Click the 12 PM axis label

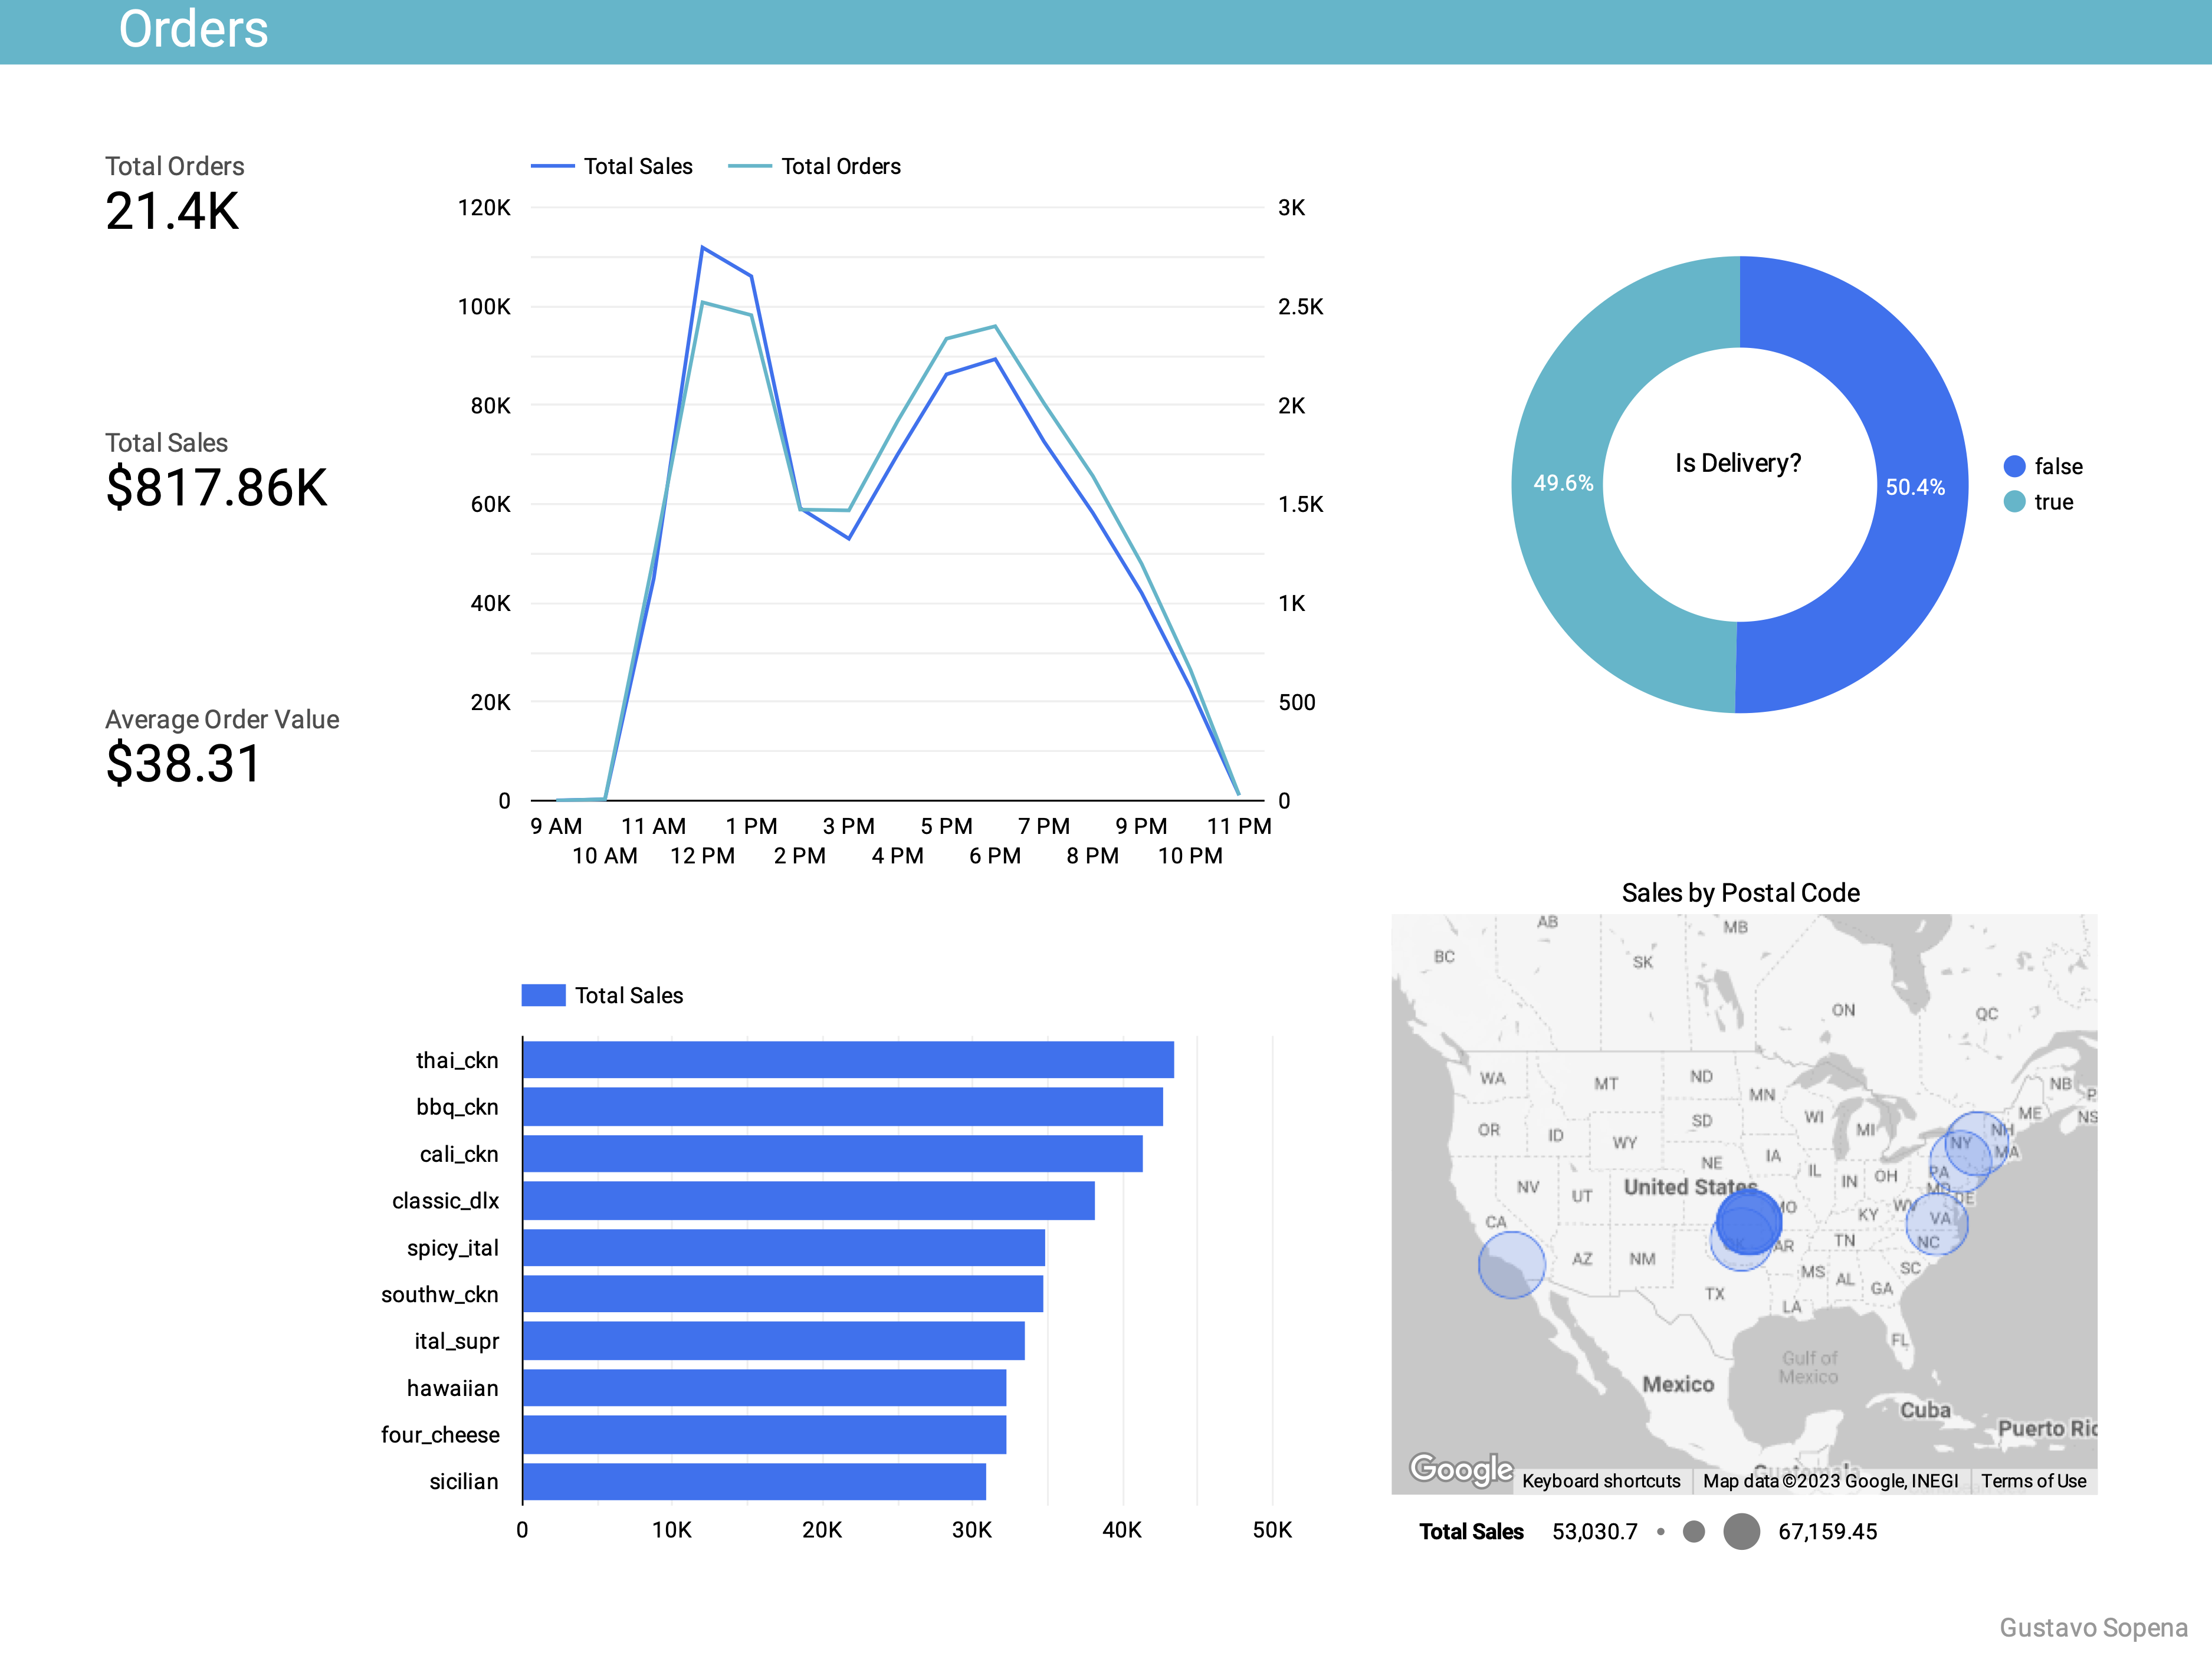point(702,856)
